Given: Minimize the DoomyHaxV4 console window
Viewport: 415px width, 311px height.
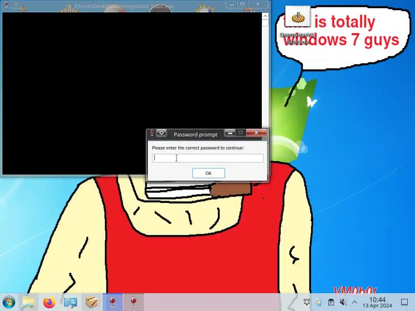Looking at the screenshot, I should tap(231, 4).
